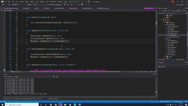Click the Property Pages wrench in Properties panel

coord(164,67)
